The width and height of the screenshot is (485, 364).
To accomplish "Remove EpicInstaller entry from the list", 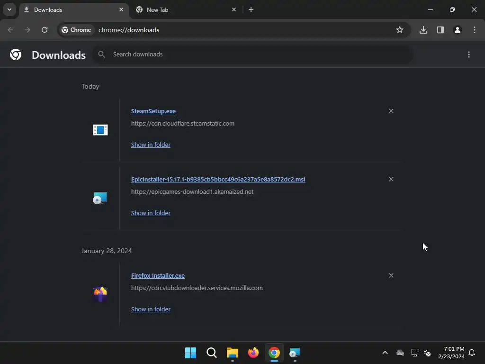I will [391, 179].
